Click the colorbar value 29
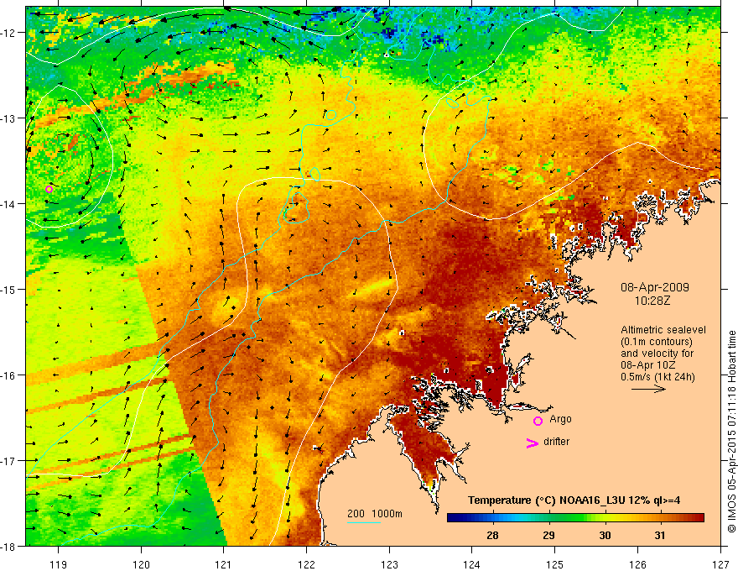The height and width of the screenshot is (571, 738). tap(548, 535)
